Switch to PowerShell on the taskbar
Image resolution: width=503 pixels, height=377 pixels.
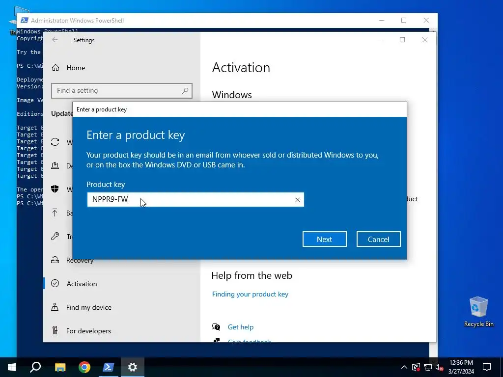click(109, 367)
